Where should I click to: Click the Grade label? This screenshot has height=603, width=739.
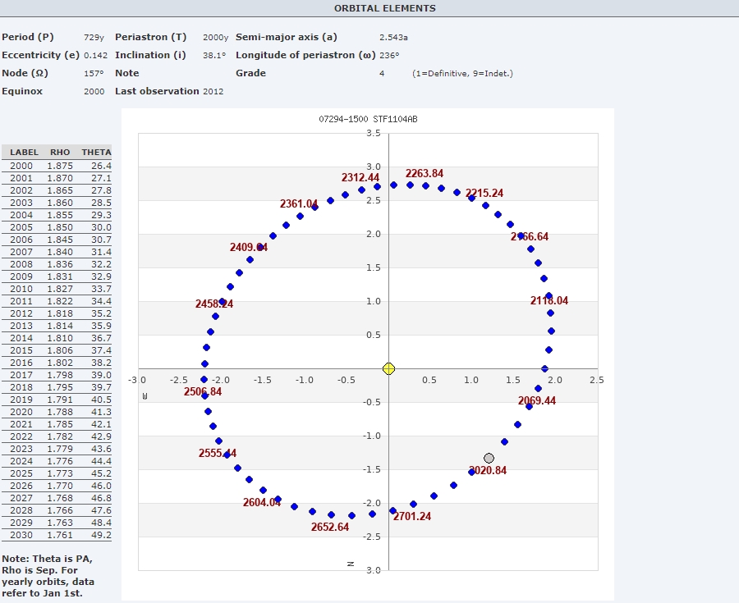(250, 73)
